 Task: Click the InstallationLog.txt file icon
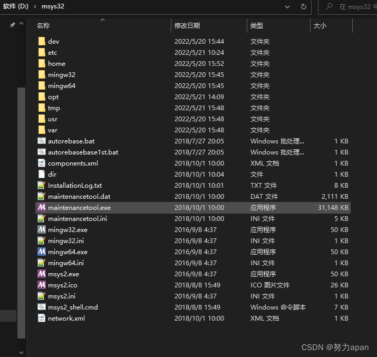(42, 185)
